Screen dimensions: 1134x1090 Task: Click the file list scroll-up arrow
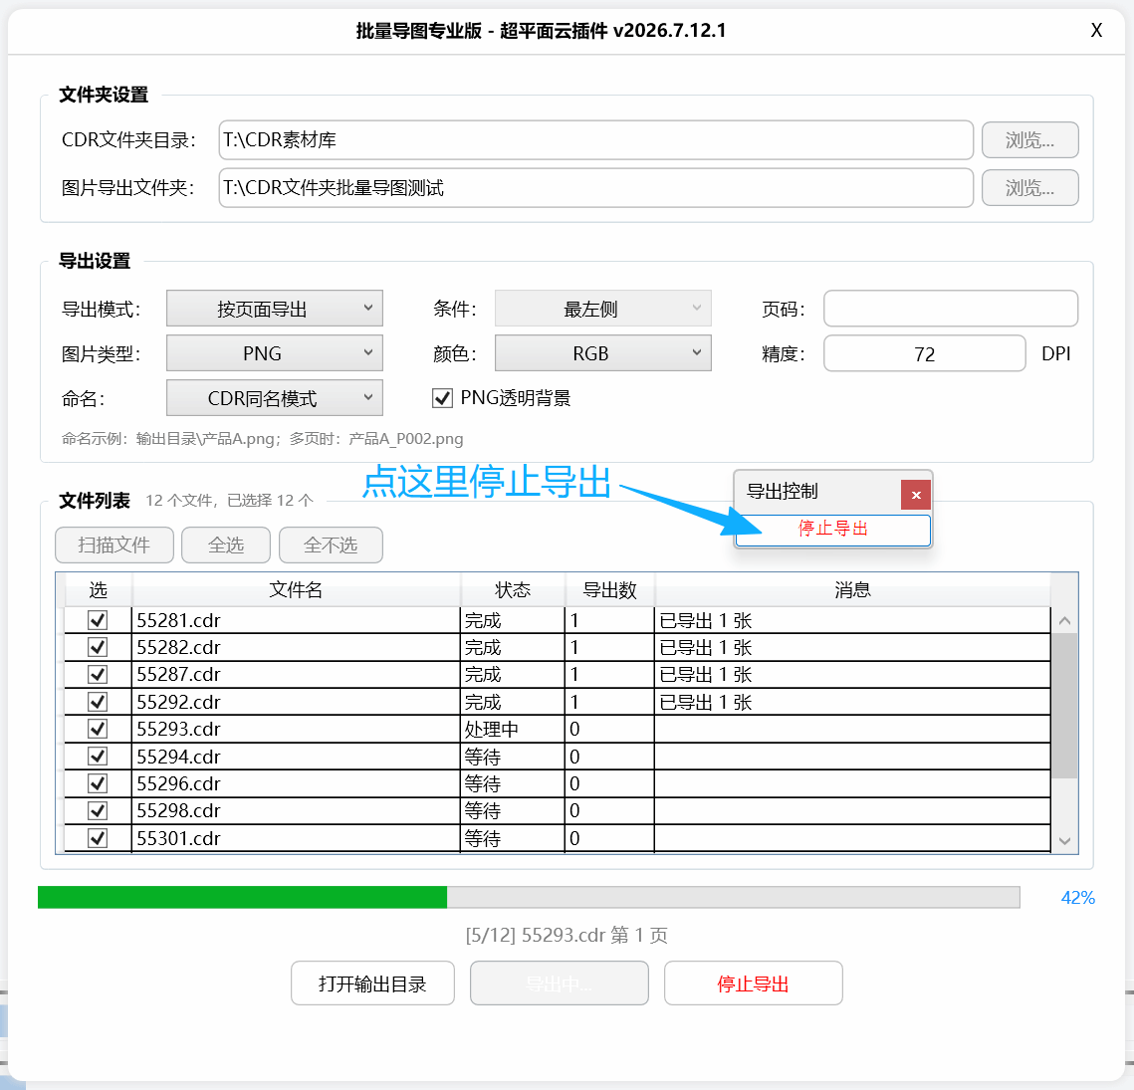[1064, 620]
